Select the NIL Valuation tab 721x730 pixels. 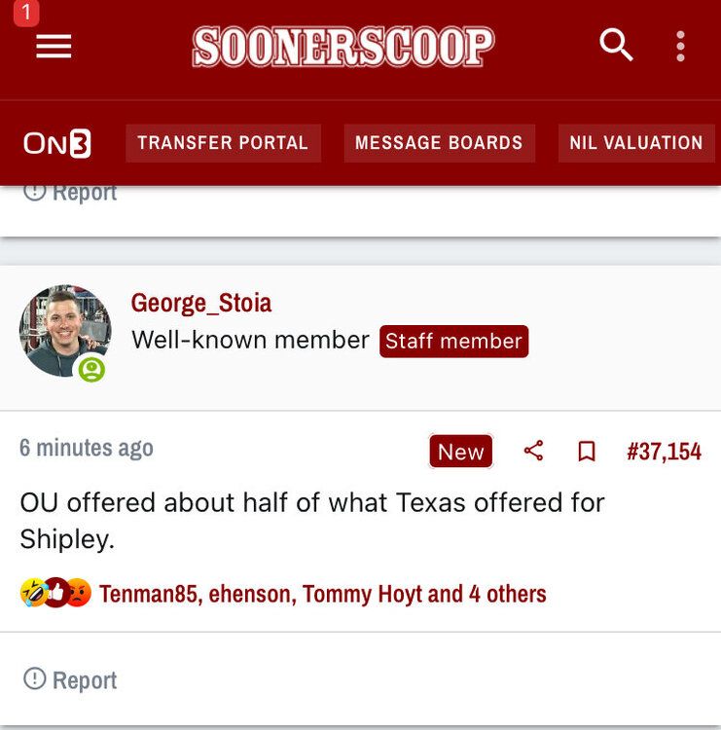(635, 143)
